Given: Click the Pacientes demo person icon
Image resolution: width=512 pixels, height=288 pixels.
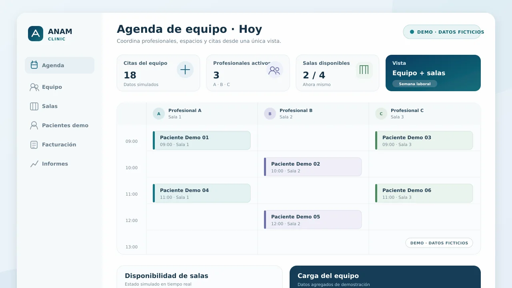Looking at the screenshot, I should [34, 126].
